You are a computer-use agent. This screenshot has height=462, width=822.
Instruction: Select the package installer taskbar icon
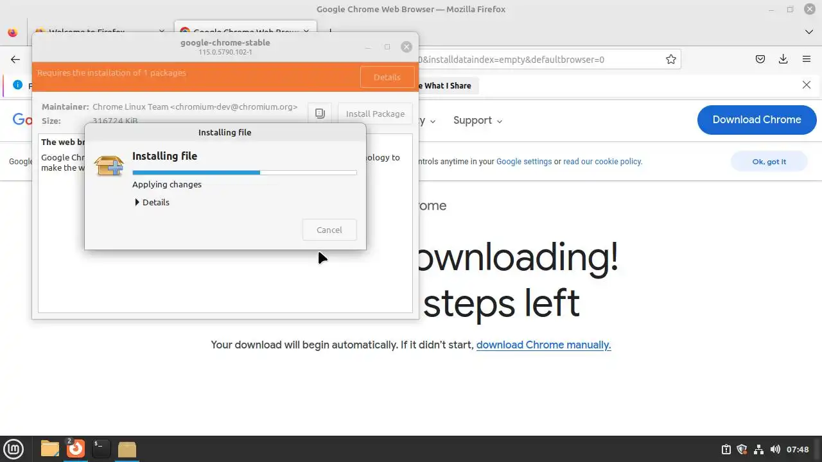coord(127,449)
